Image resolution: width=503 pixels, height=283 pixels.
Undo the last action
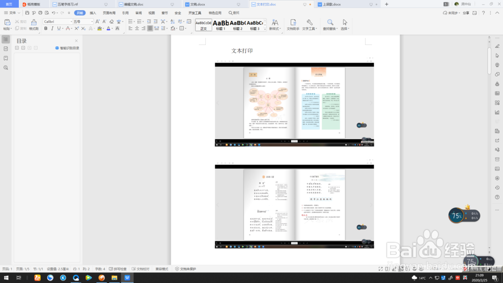pos(54,13)
